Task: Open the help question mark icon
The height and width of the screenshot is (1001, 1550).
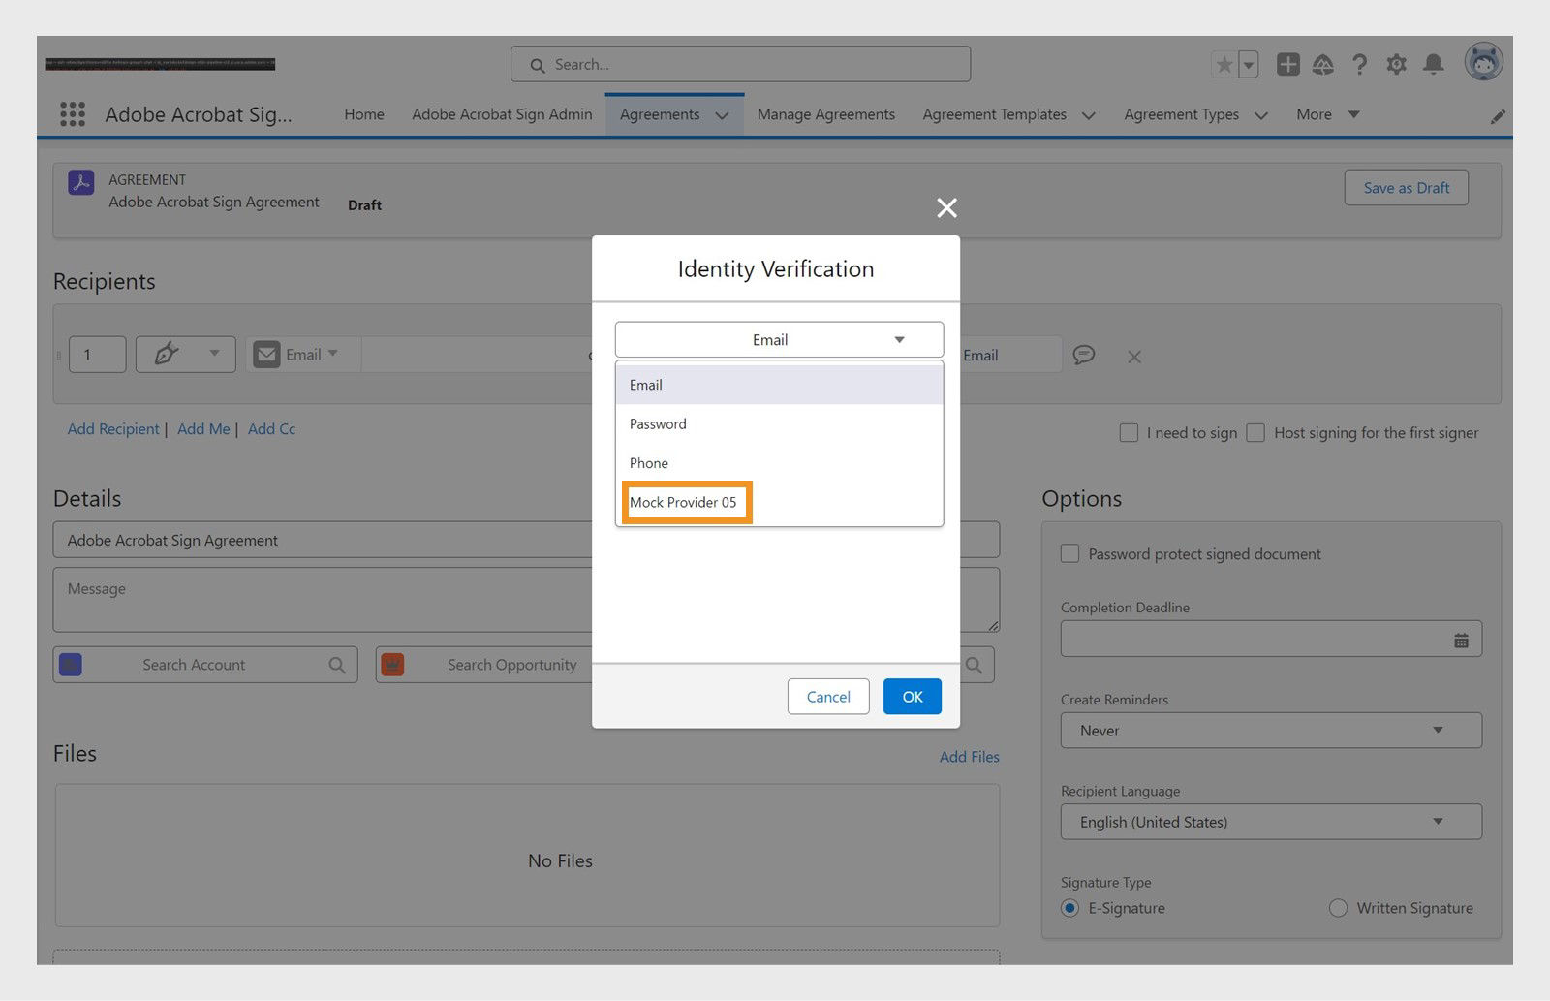Action: (1360, 65)
